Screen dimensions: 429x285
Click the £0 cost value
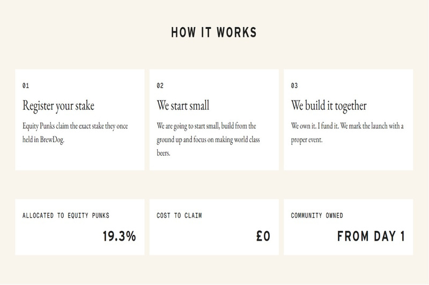263,236
